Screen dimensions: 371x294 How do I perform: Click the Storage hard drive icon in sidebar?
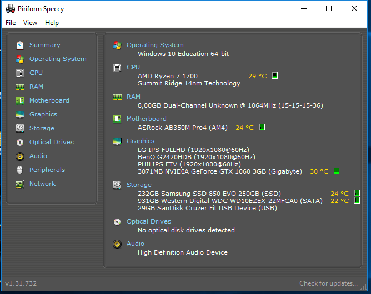pyautogui.click(x=20, y=128)
